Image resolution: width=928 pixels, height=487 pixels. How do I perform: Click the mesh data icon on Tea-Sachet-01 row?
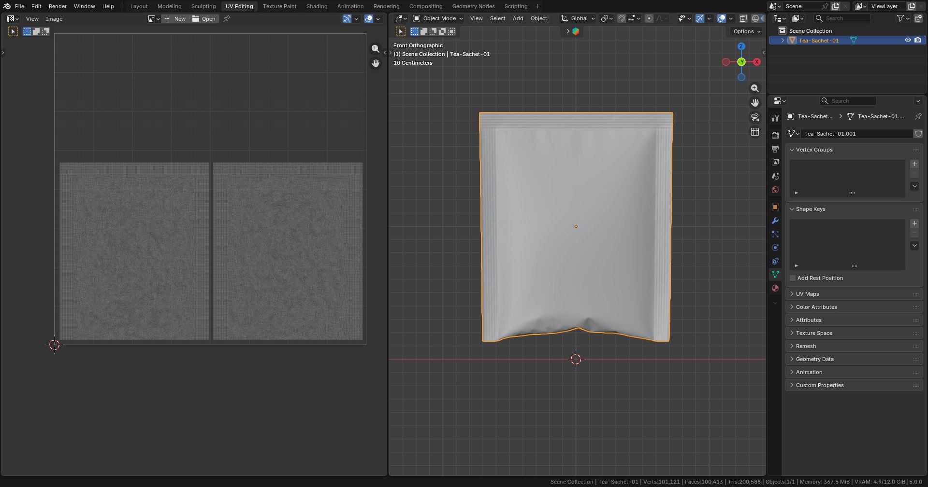[854, 41]
